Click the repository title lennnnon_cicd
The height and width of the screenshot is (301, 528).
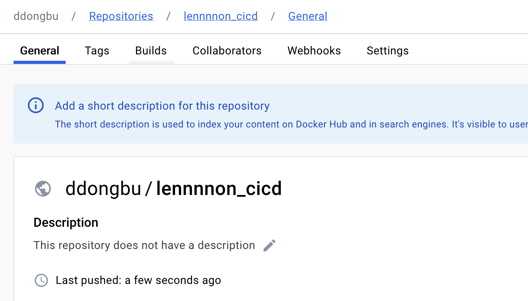(173, 189)
